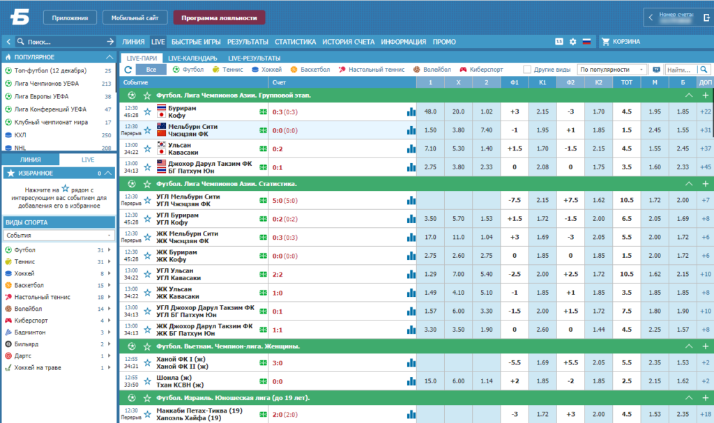Click +45 extra markets for Джохор row
This screenshot has width=714, height=423.
pos(706,167)
